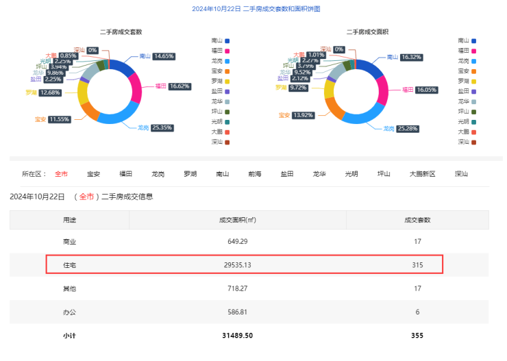Click the 小计 total count 355
The image size is (507, 361).
point(417,336)
